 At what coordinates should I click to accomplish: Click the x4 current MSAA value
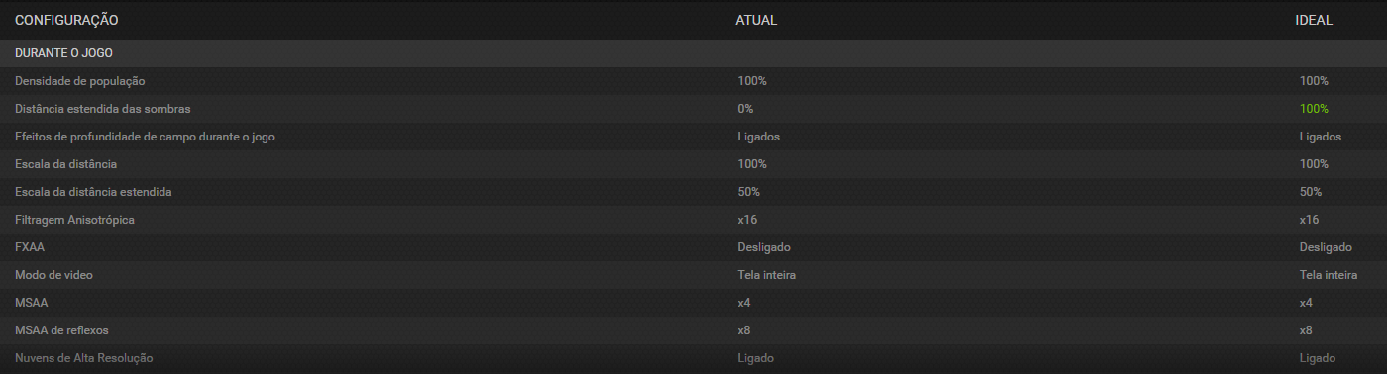pyautogui.click(x=744, y=303)
